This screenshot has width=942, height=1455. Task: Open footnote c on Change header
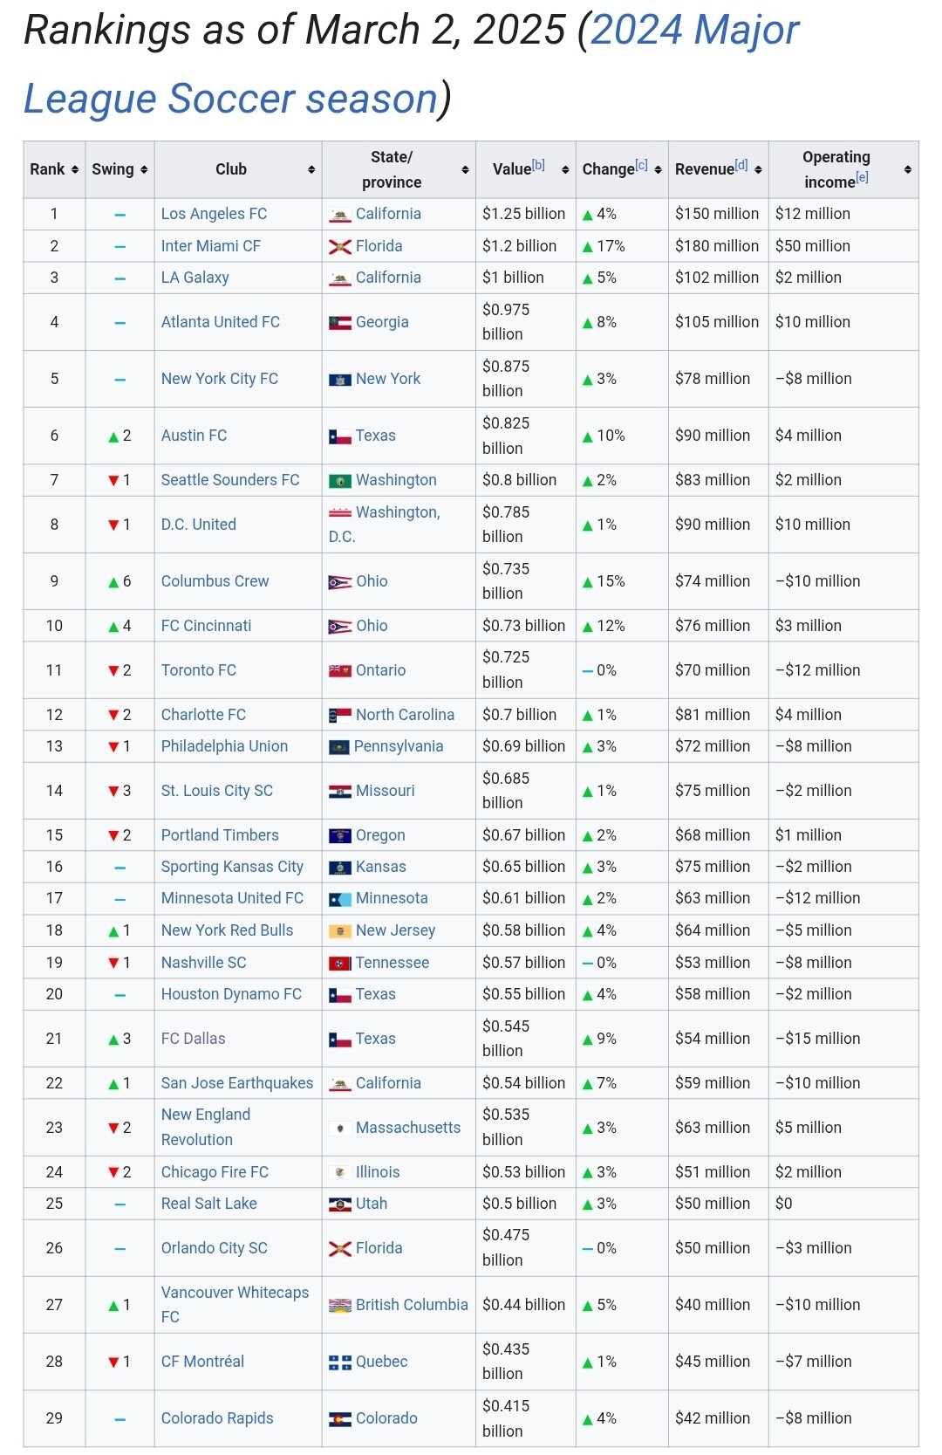click(x=641, y=164)
